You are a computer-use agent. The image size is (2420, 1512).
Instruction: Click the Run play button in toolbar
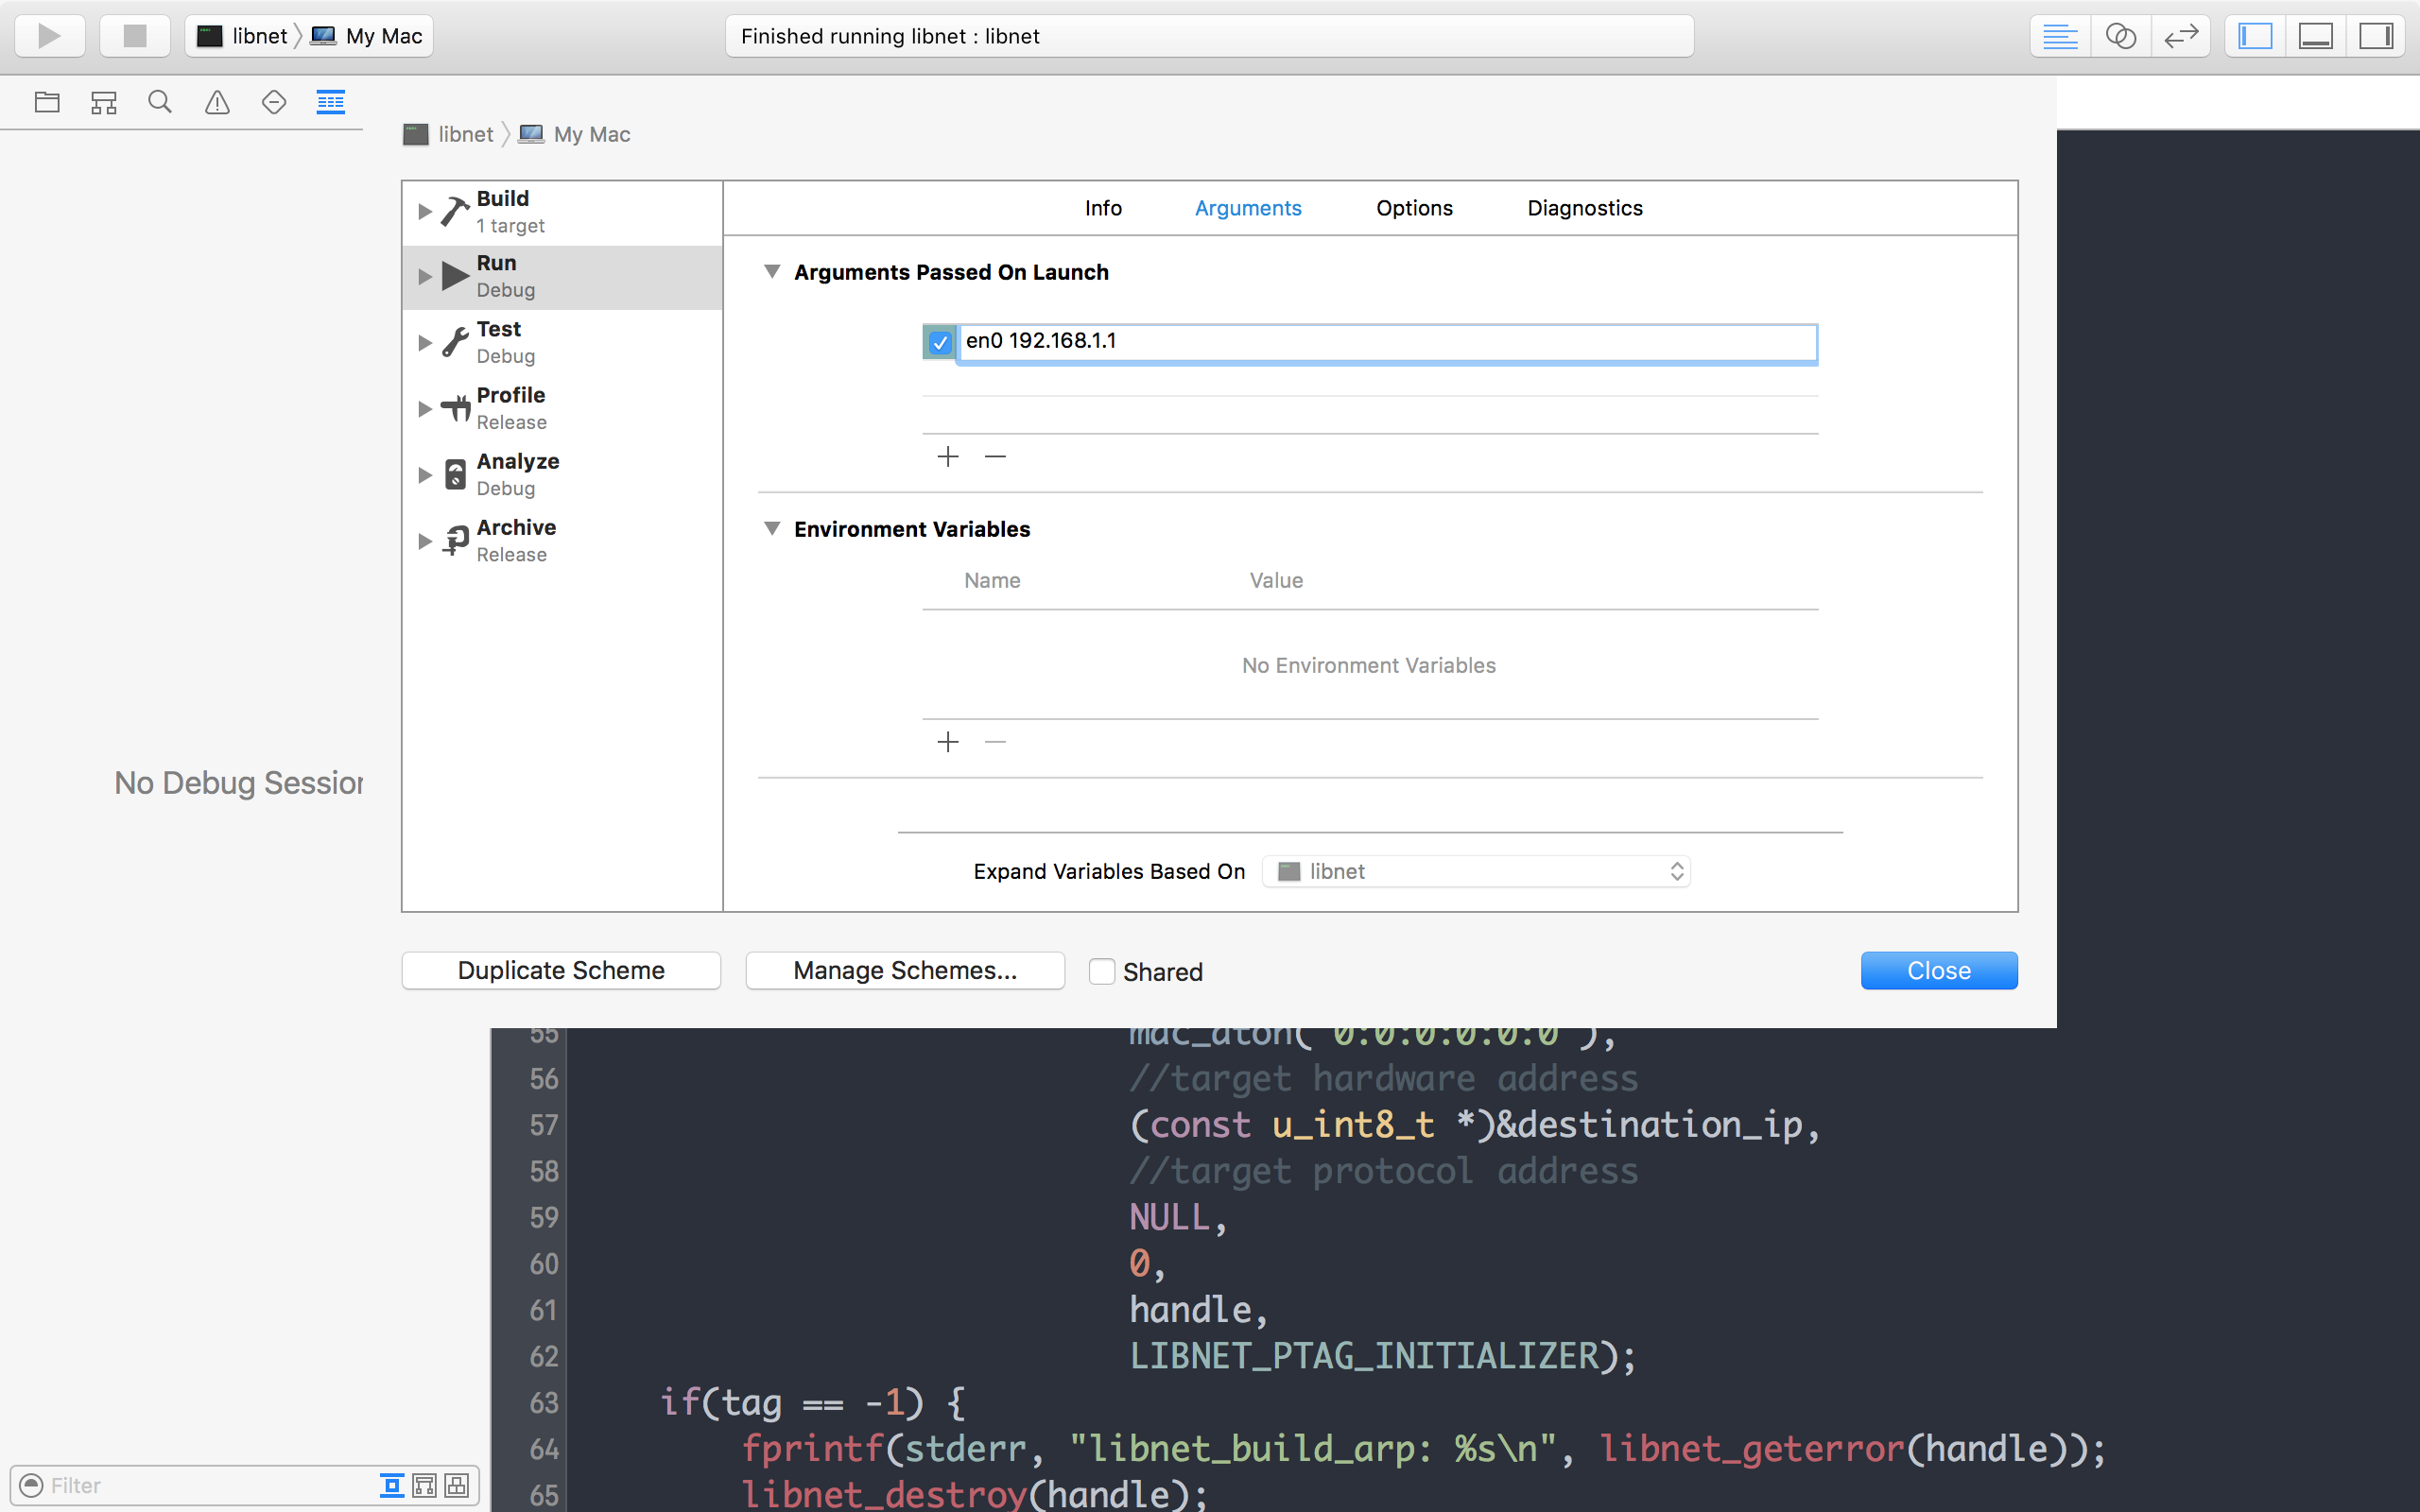coord(49,36)
